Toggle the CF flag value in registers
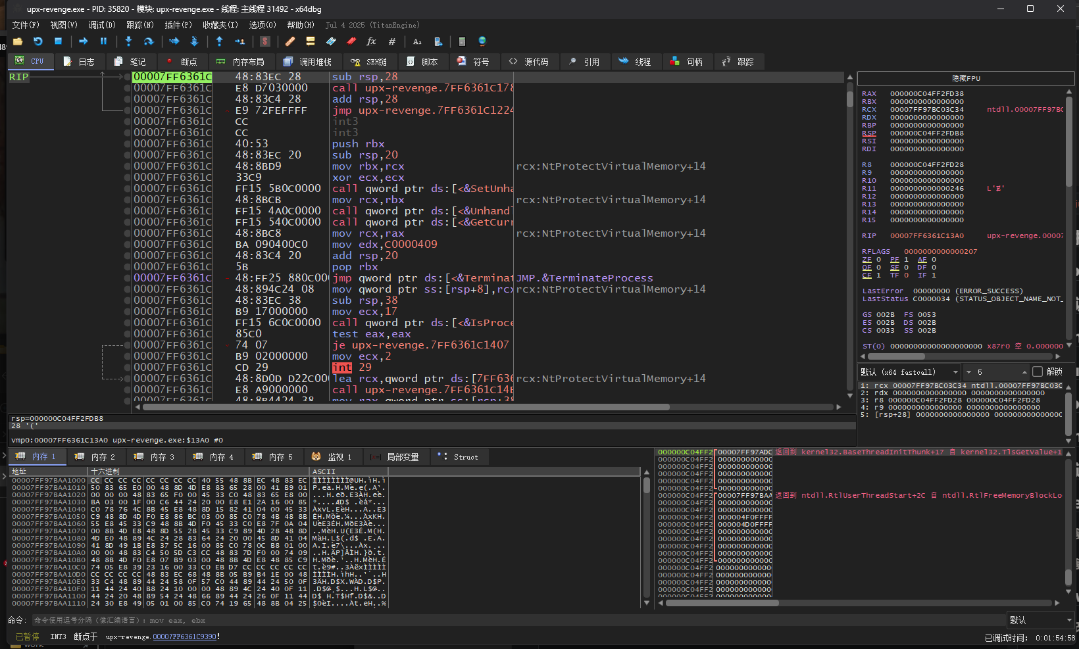 point(878,276)
